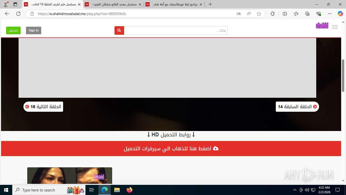Launch Firefox from taskbar
The image size is (346, 195).
[129, 190]
